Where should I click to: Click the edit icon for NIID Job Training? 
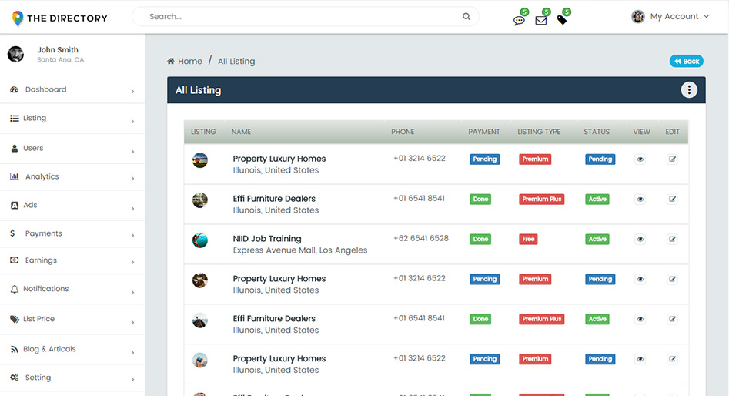click(672, 239)
